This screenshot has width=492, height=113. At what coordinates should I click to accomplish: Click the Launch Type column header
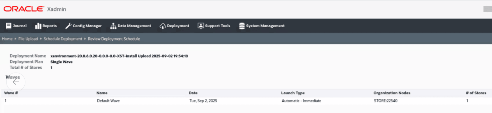[x=293, y=93]
